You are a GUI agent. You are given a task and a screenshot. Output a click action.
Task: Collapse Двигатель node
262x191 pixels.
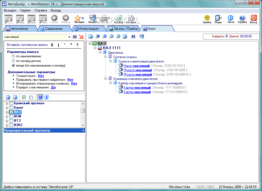pos(100,52)
